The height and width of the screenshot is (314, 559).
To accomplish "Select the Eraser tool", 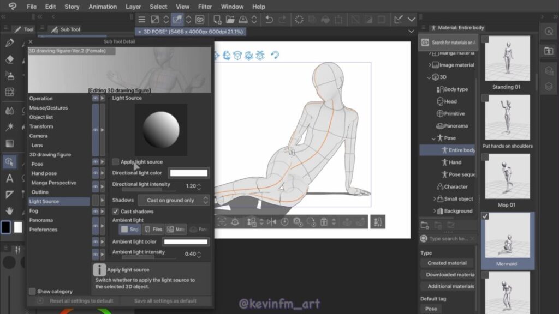I will [x=9, y=59].
